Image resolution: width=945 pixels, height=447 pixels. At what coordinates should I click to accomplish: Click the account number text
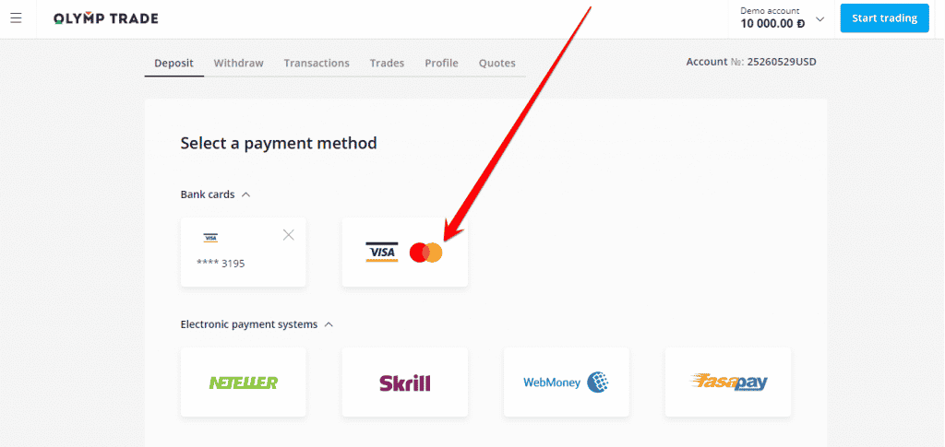pos(751,62)
